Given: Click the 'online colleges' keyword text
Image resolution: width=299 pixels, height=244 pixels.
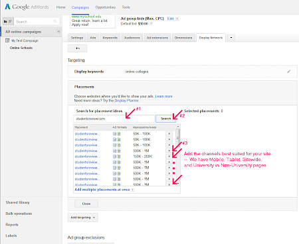Looking at the screenshot, I should 137,72.
